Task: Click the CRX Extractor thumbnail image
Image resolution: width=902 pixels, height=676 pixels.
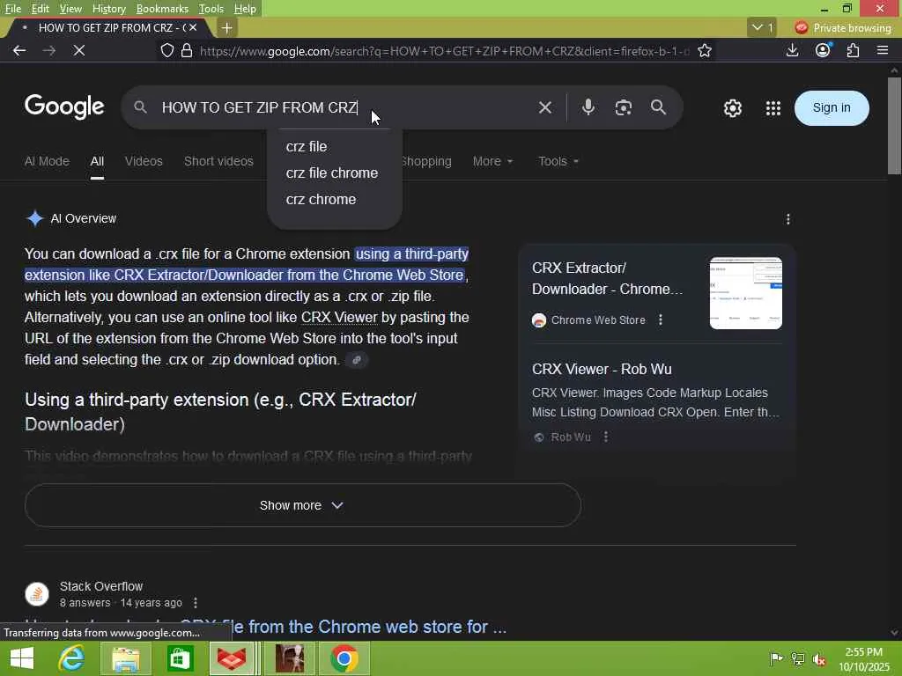Action: 745,293
